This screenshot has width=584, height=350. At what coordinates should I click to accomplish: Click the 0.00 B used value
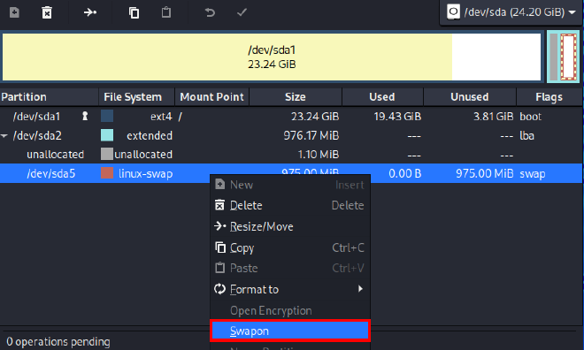[405, 174]
